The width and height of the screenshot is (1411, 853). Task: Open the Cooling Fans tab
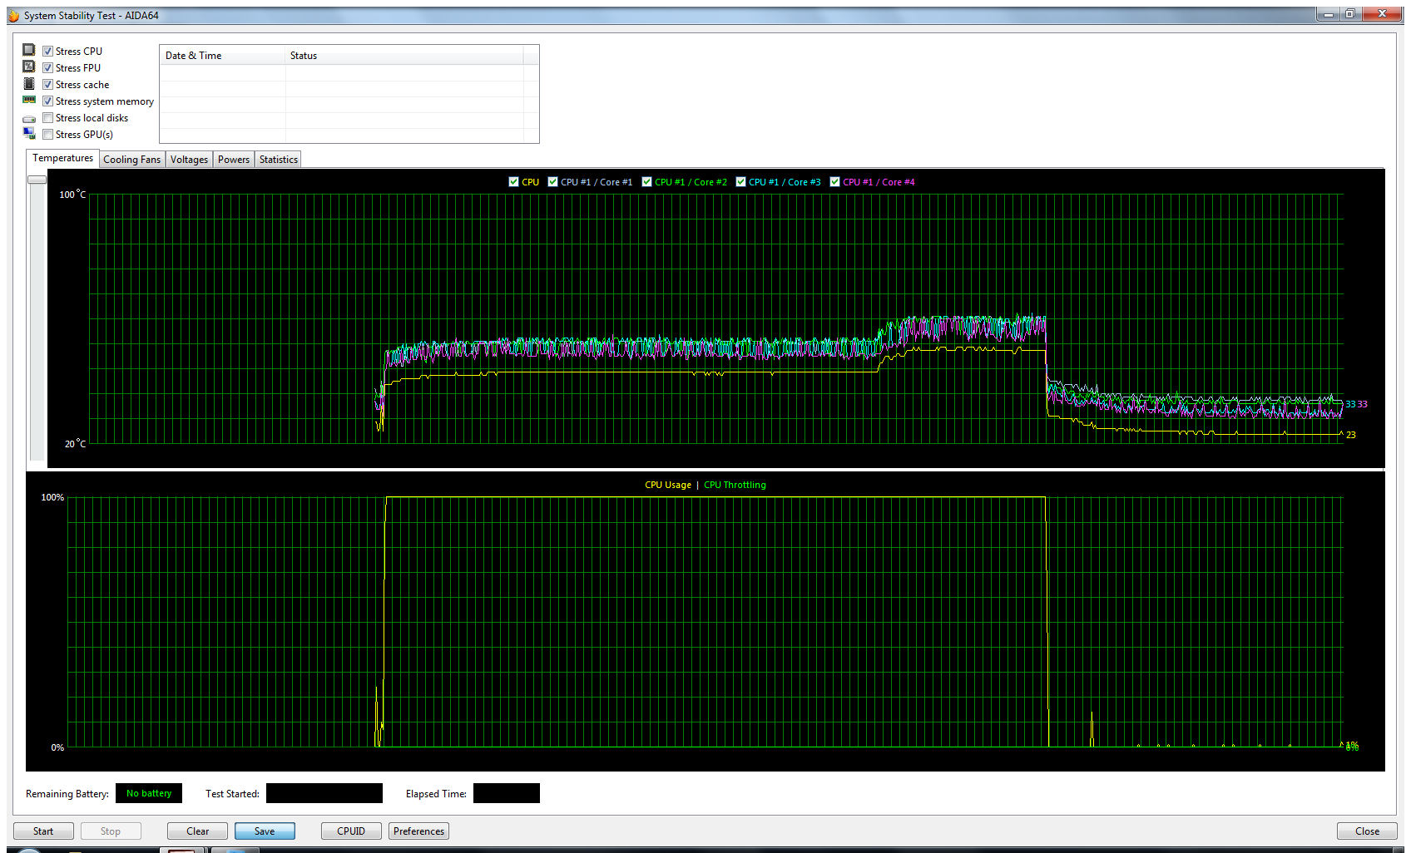[132, 160]
